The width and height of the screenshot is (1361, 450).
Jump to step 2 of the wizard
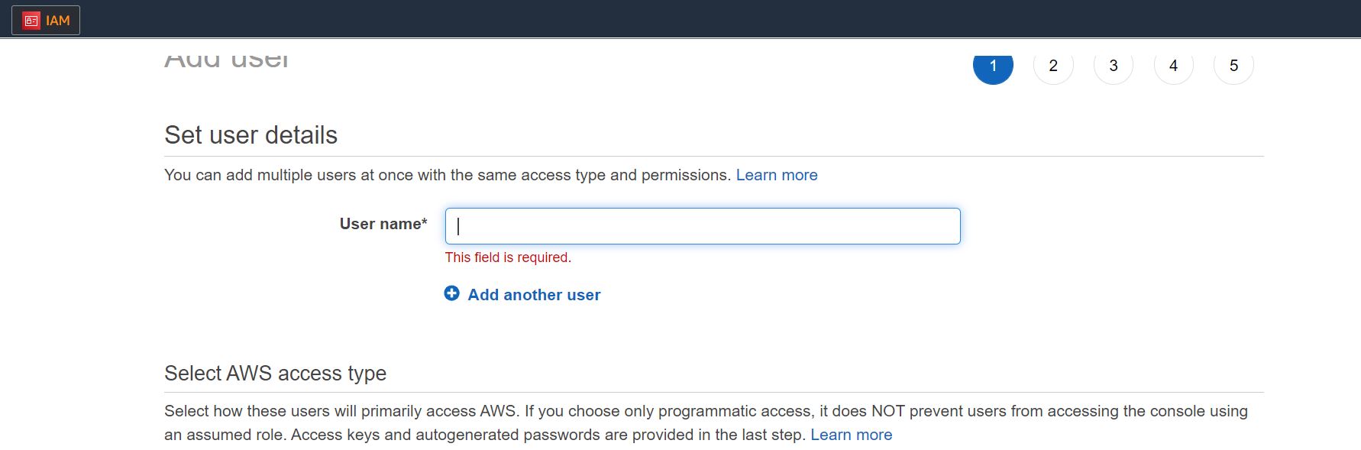click(x=1053, y=66)
